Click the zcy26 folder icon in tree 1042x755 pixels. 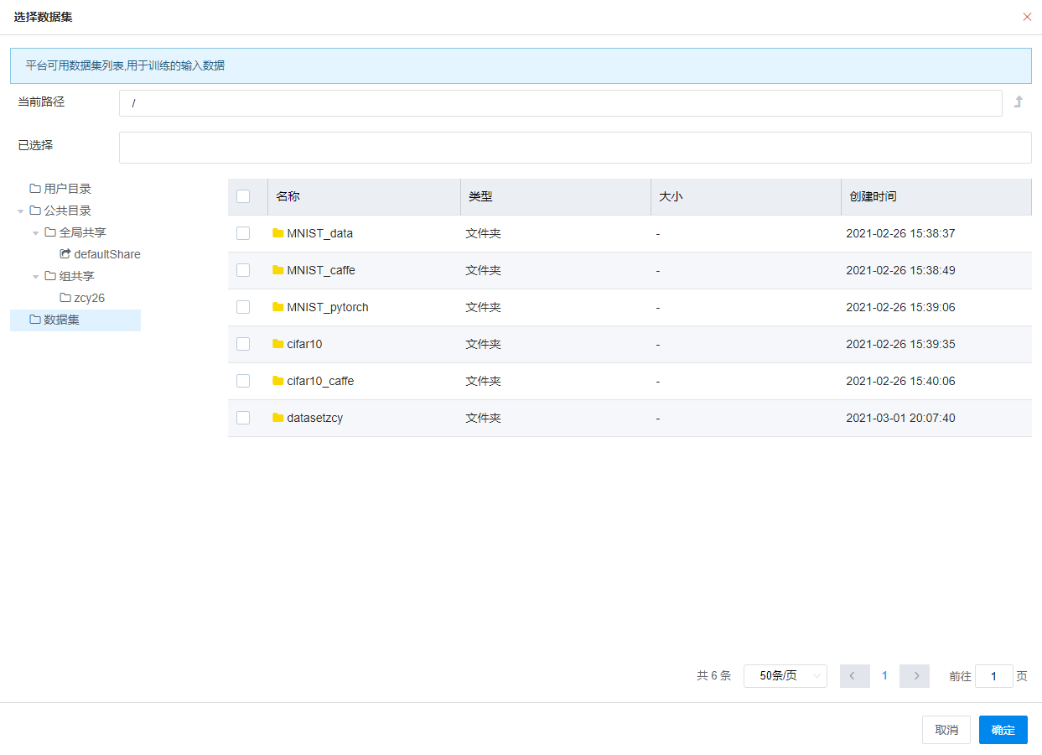pos(65,298)
